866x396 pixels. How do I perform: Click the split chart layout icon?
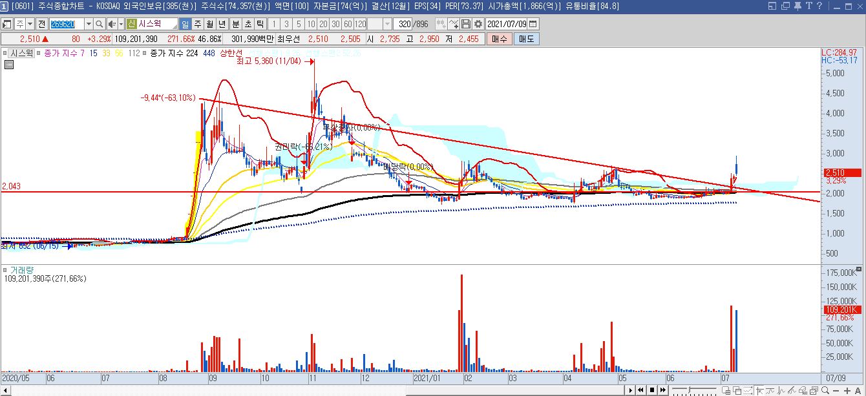[726, 390]
